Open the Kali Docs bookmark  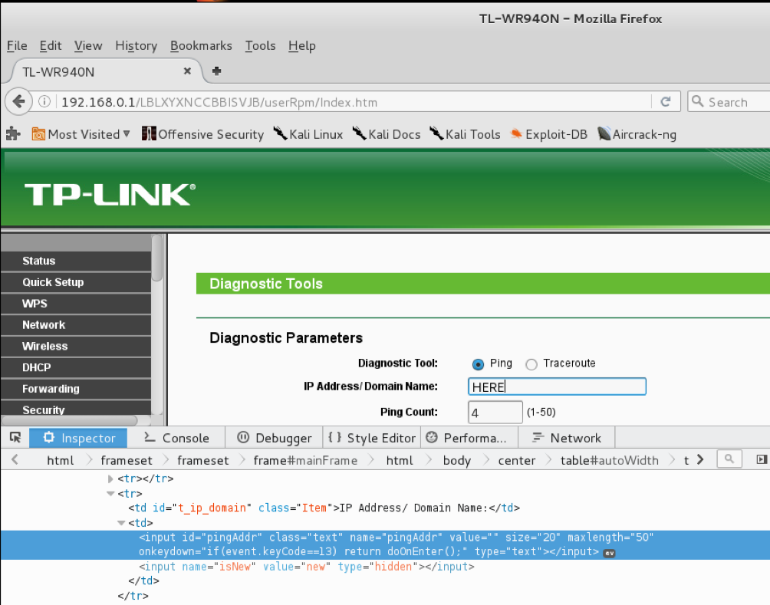[387, 134]
